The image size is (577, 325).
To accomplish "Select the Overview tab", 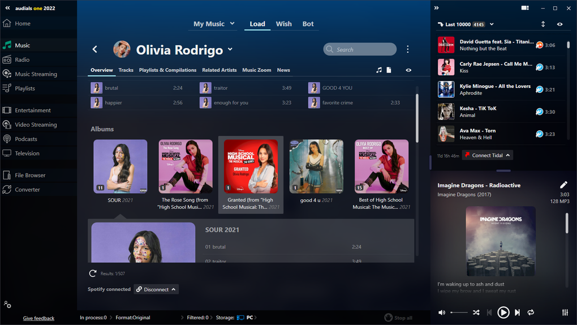I will [102, 70].
